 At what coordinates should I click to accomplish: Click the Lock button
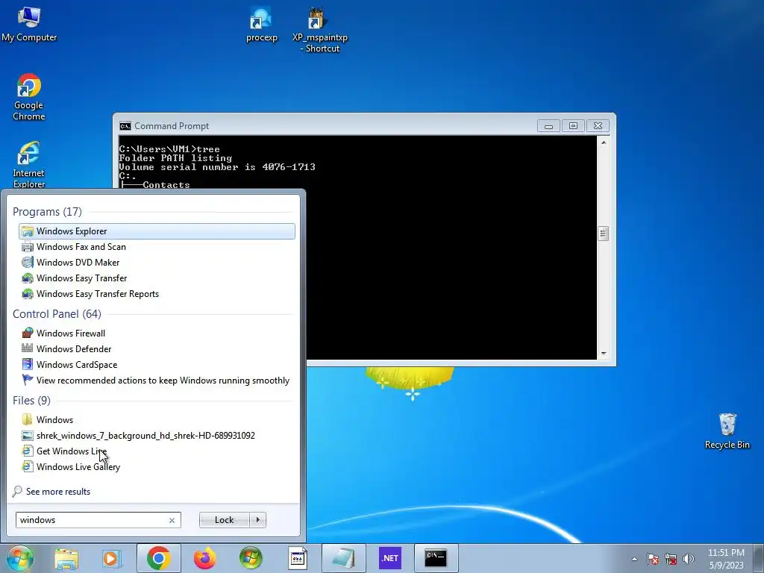coord(224,520)
